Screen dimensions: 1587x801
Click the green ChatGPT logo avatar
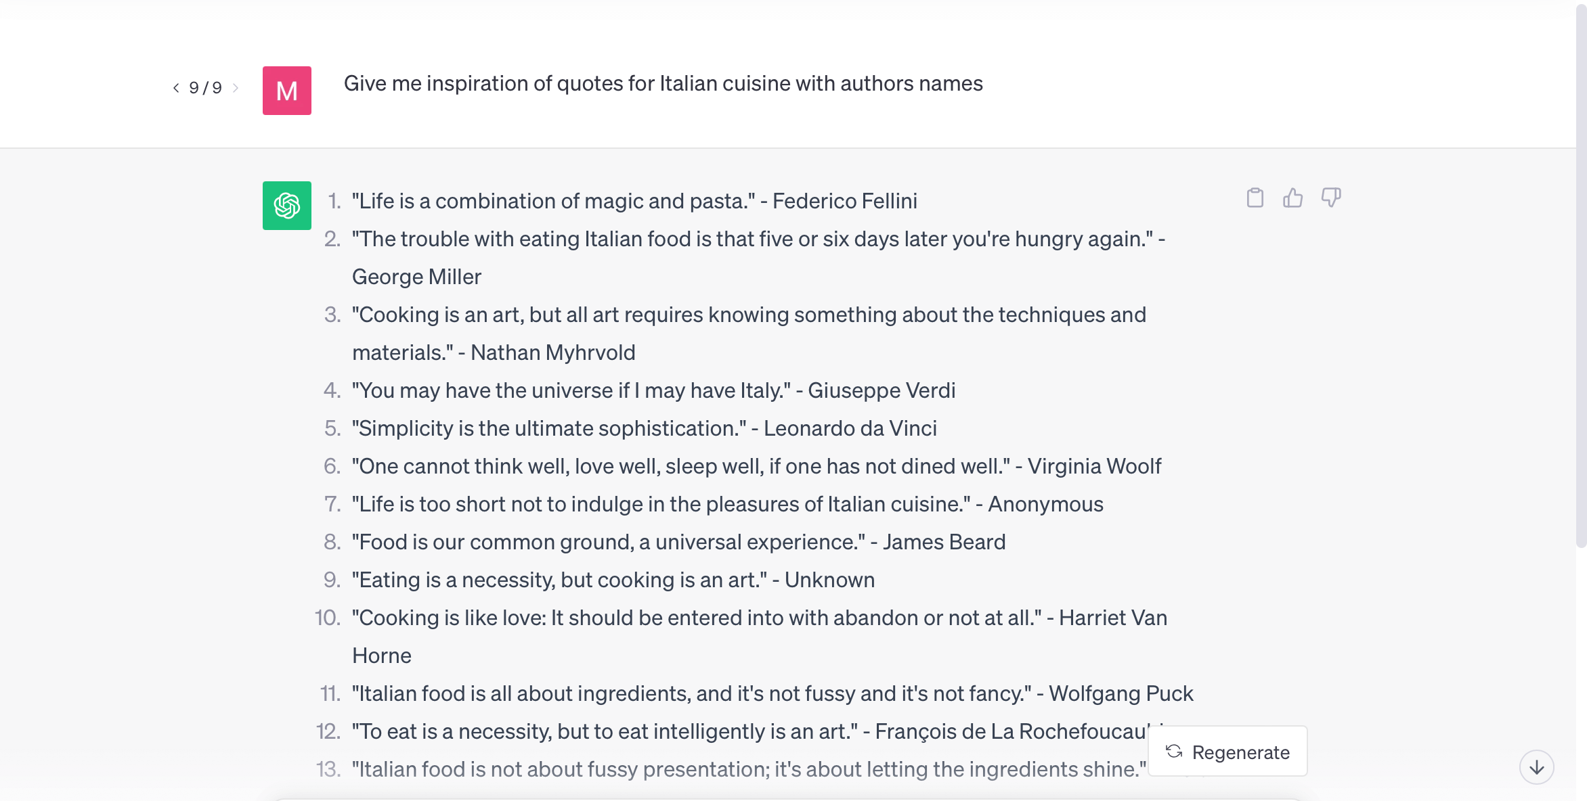(x=287, y=206)
